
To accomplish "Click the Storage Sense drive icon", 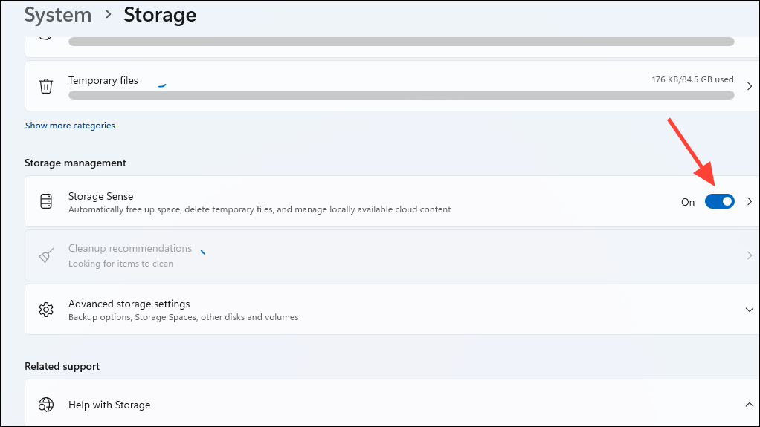I will coord(46,201).
